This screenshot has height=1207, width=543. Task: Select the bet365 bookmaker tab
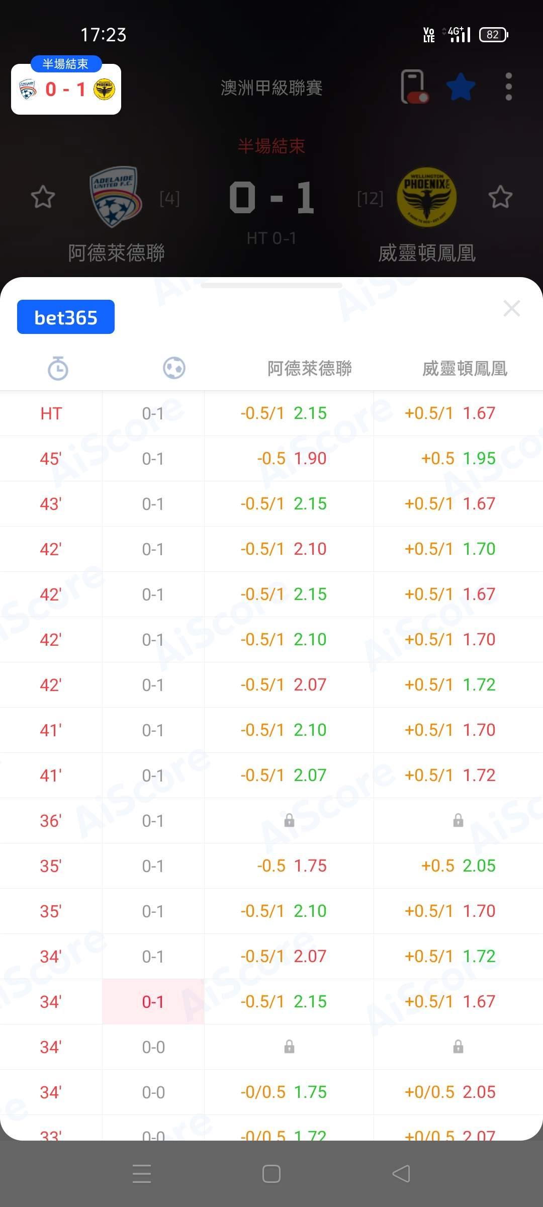click(66, 317)
